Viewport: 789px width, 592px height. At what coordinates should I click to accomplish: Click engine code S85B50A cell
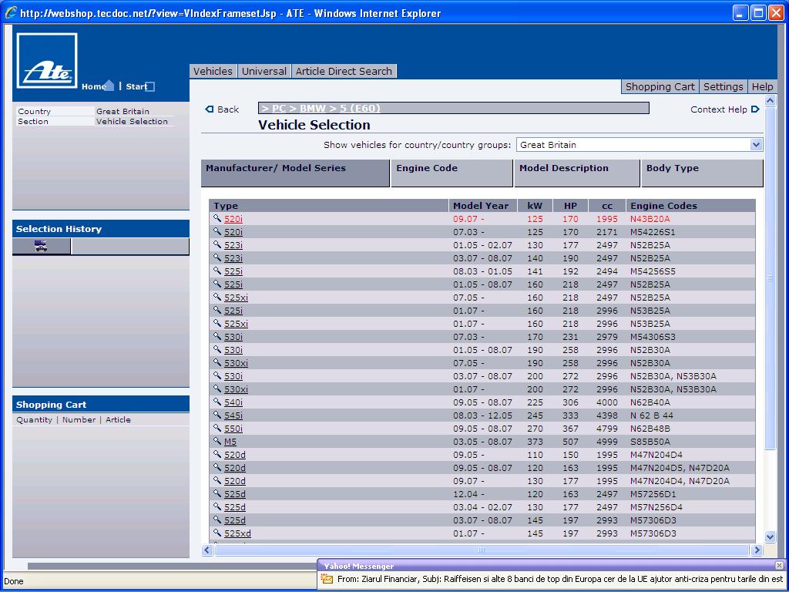650,442
